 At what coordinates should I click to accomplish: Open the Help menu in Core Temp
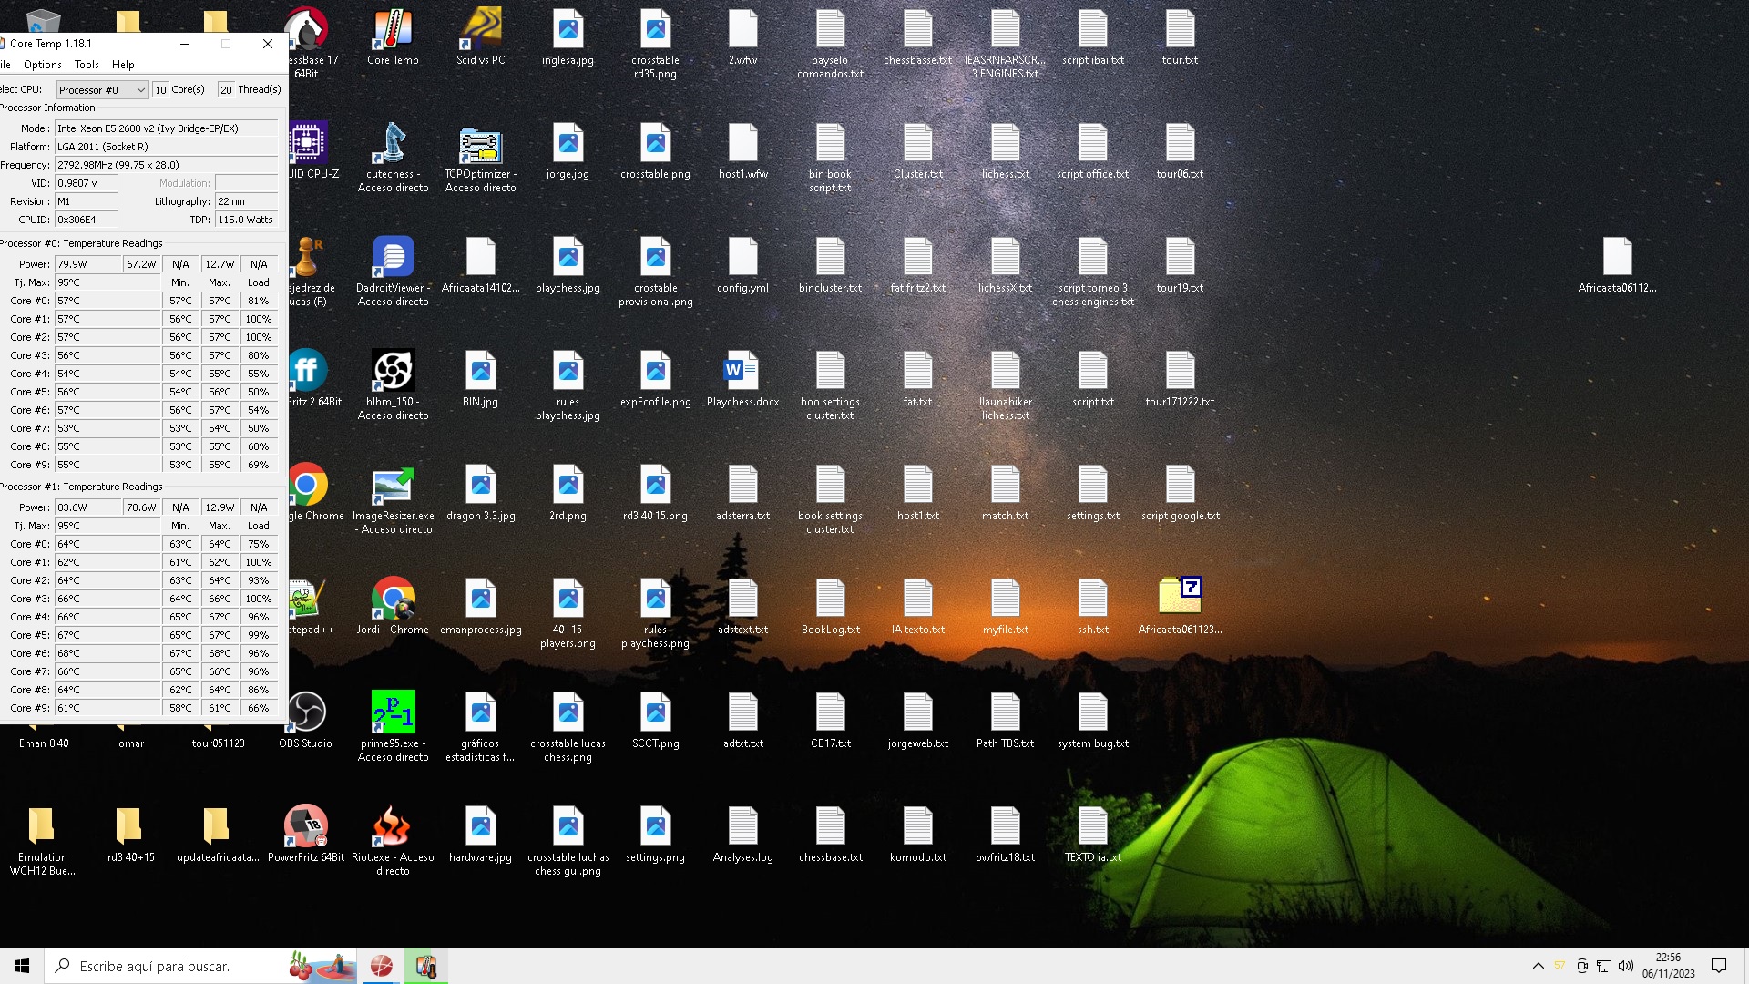(123, 65)
